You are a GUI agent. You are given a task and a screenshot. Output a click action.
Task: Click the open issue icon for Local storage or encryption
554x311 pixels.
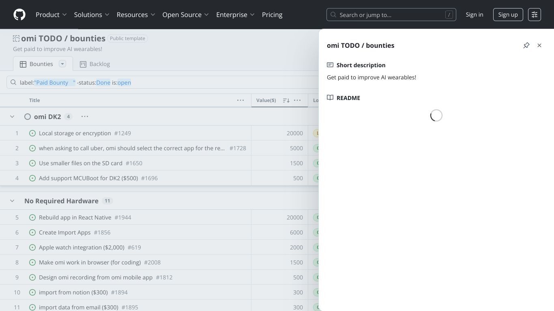coord(32,133)
